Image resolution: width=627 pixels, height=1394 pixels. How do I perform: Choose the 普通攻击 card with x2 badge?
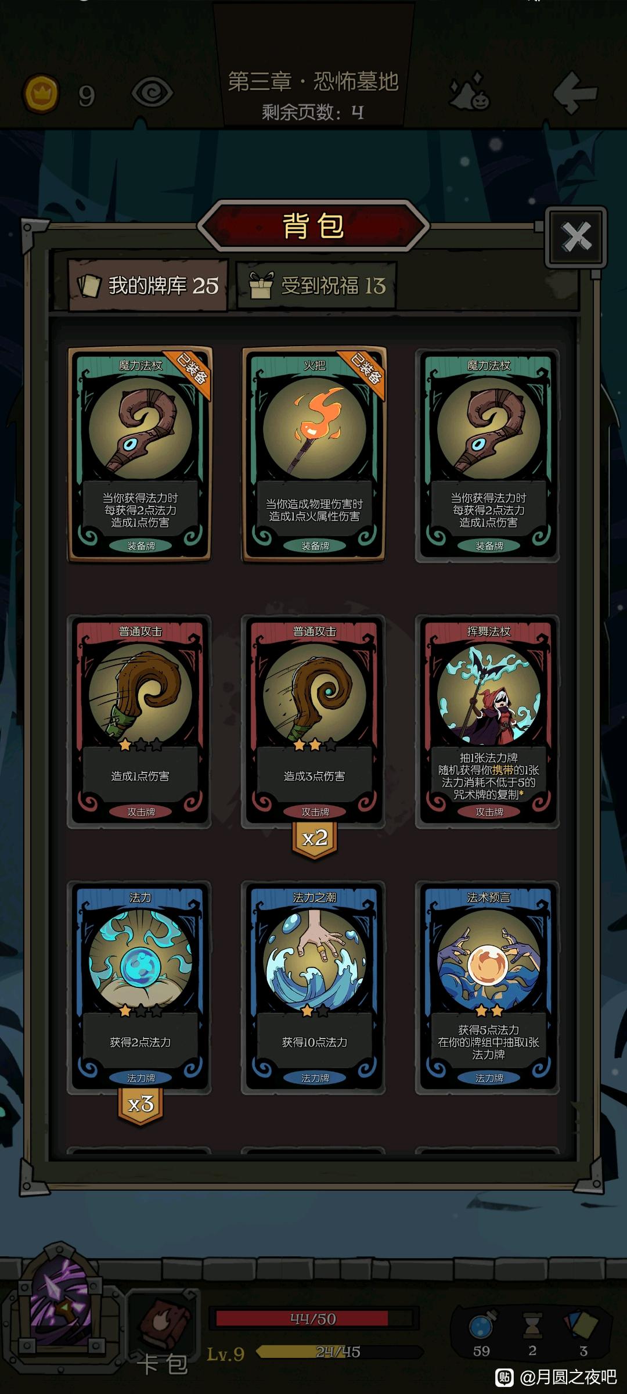pyautogui.click(x=314, y=721)
